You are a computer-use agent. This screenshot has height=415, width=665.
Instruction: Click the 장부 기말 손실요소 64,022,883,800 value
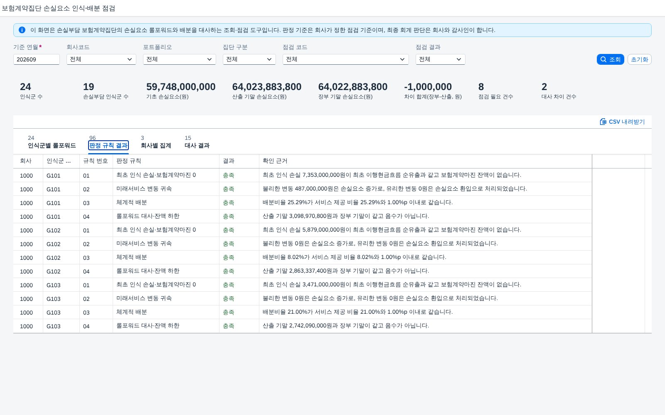[353, 87]
